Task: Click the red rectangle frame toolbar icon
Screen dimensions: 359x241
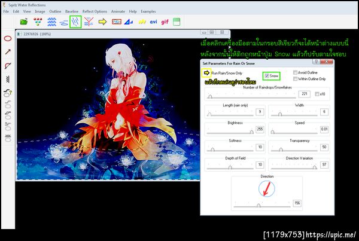Action: (x=117, y=22)
